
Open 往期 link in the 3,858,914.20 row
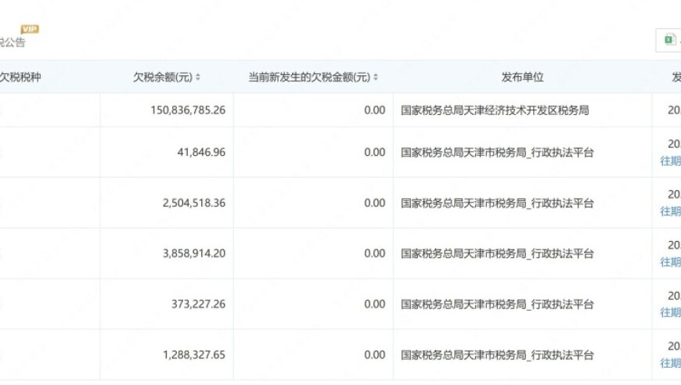[x=671, y=263]
